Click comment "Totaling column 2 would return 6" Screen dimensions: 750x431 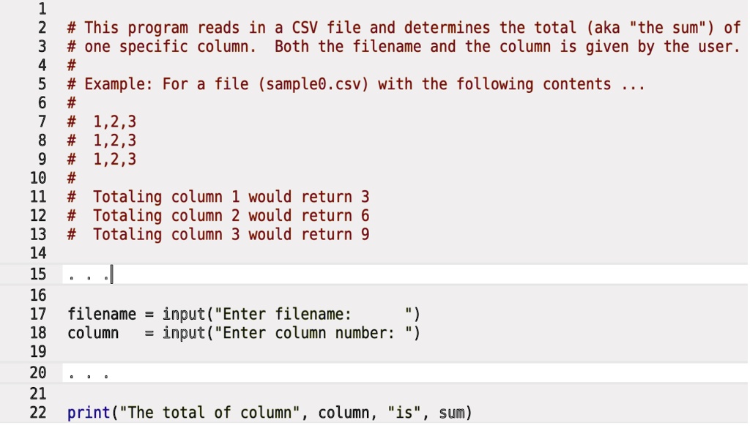pos(231,215)
